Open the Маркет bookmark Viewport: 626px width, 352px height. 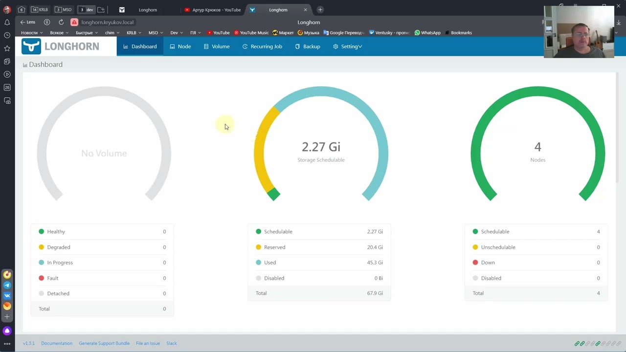coord(283,33)
